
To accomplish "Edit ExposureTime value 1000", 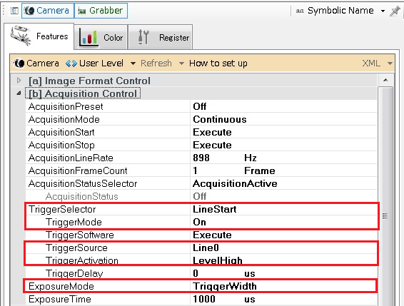I will click(x=204, y=300).
